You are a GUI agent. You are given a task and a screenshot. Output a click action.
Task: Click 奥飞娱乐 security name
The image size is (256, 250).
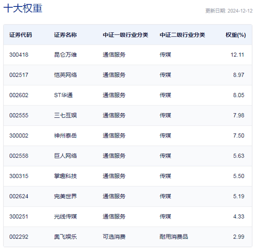pyautogui.click(x=66, y=237)
